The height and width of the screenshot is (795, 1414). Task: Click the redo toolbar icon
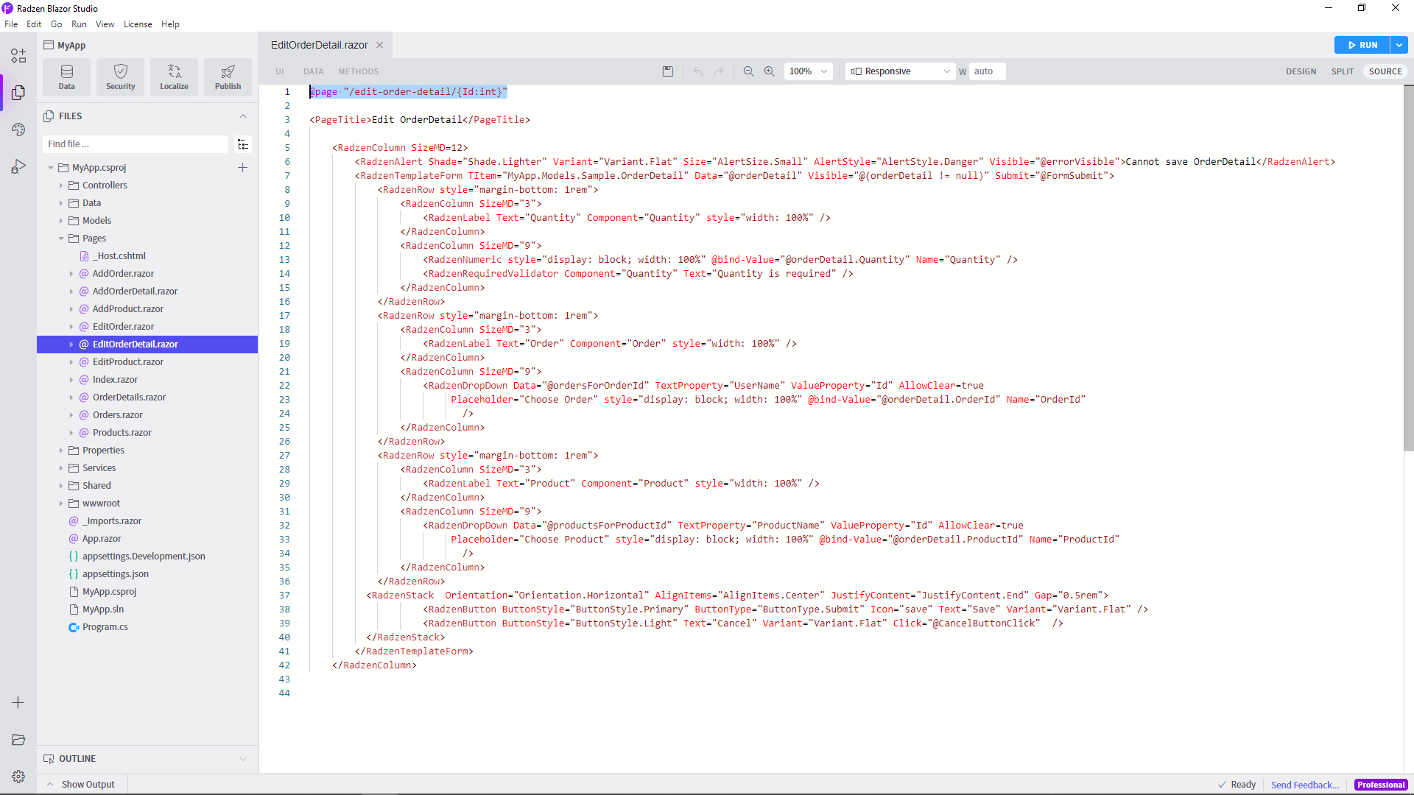pyautogui.click(x=719, y=71)
